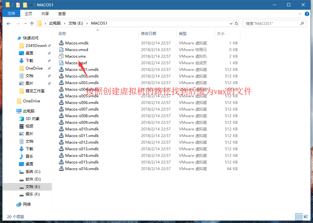Image resolution: width=313 pixels, height=223 pixels.
Task: Switch to large icons view button
Action: point(305,217)
